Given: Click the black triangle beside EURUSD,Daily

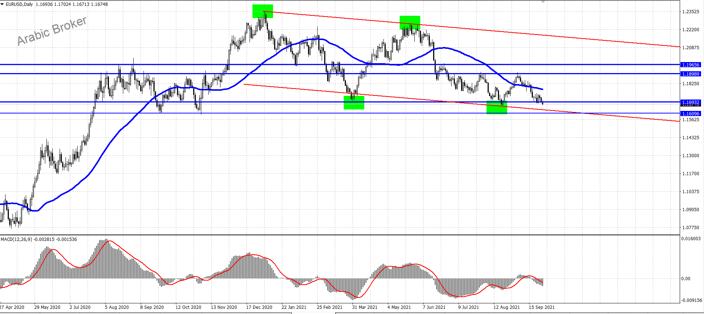Looking at the screenshot, I should pyautogui.click(x=2, y=4).
